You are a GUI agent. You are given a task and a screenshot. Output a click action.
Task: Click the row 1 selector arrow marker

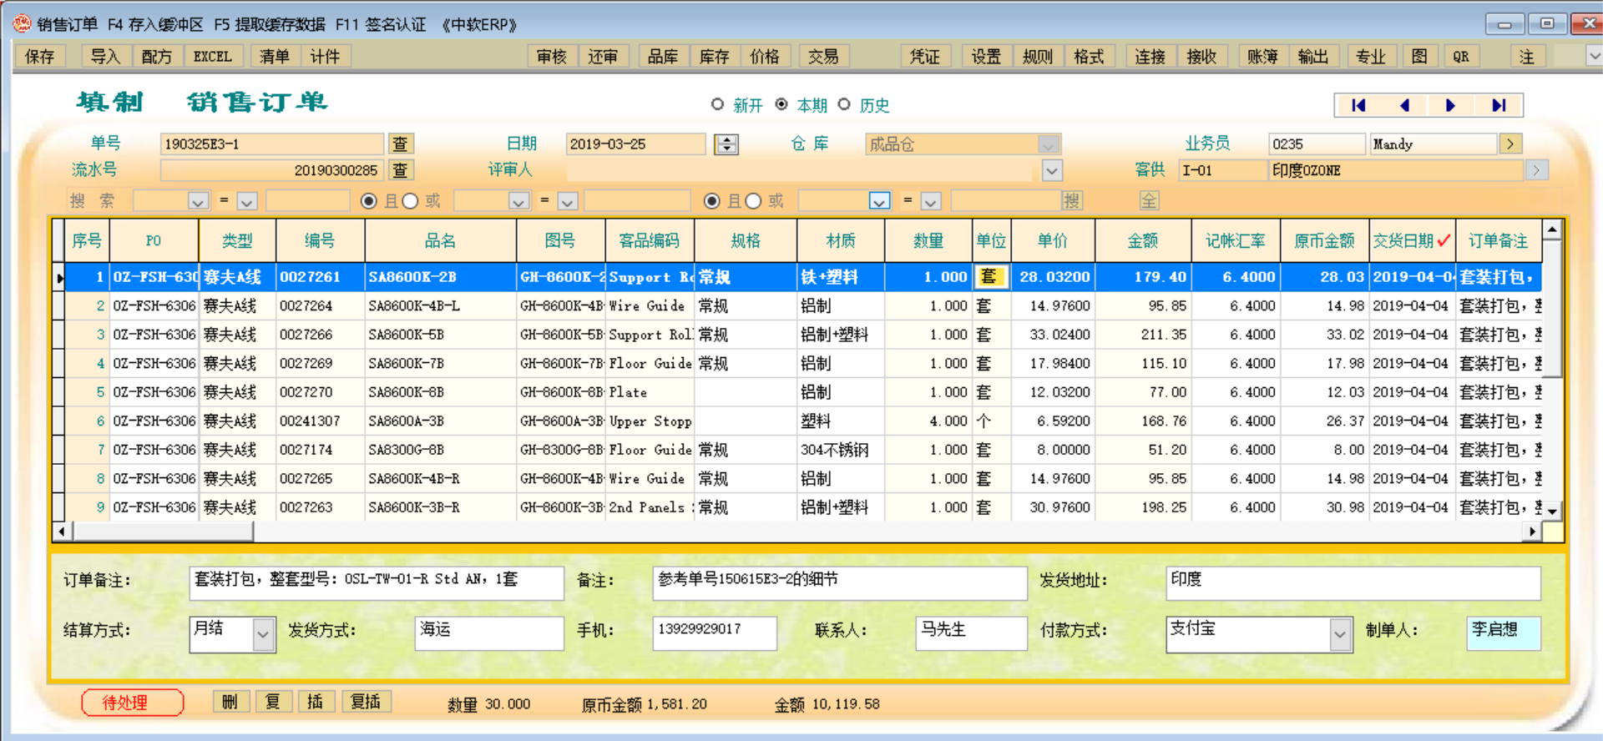tap(59, 277)
